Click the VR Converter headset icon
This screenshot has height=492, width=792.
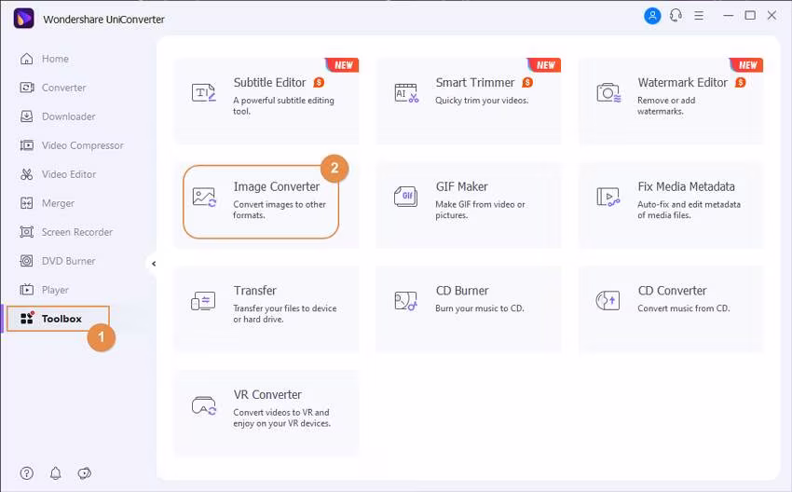click(x=203, y=404)
